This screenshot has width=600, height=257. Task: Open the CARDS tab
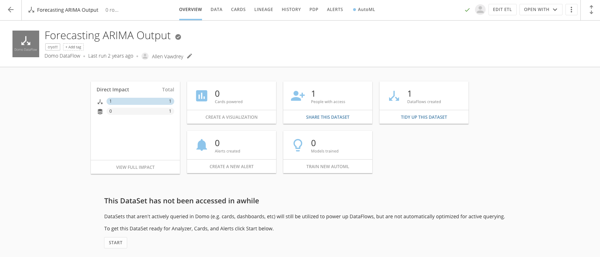click(238, 10)
